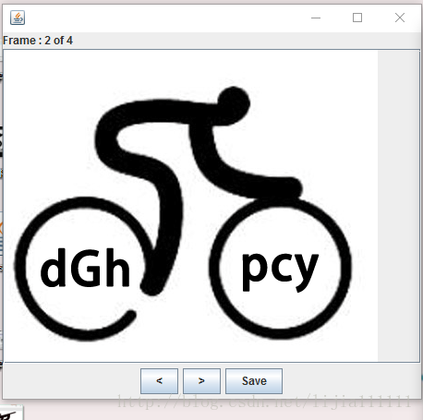Click the Java coffee cup window icon
Screen dimensions: 423x420
pyautogui.click(x=18, y=18)
